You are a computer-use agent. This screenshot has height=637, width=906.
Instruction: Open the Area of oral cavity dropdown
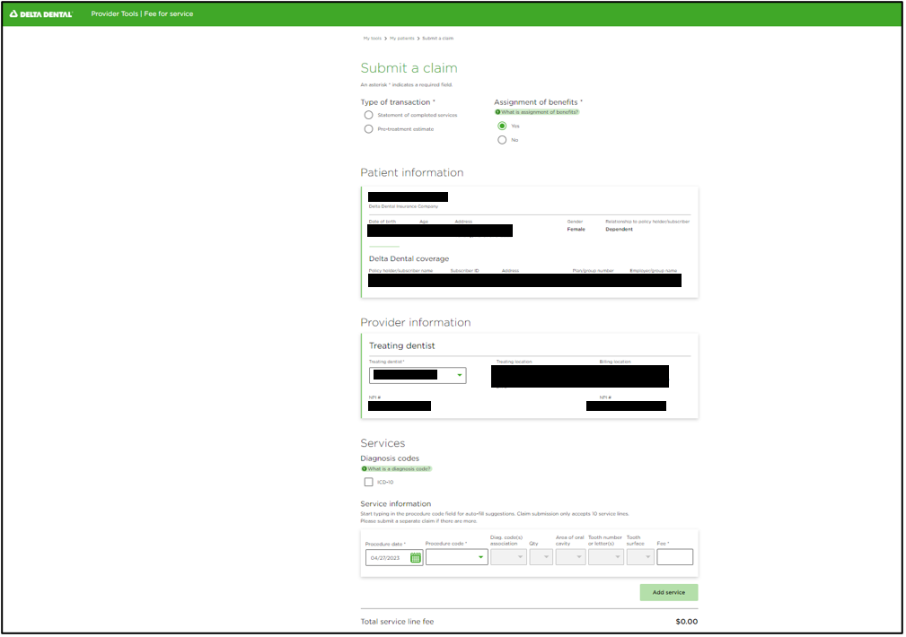570,557
